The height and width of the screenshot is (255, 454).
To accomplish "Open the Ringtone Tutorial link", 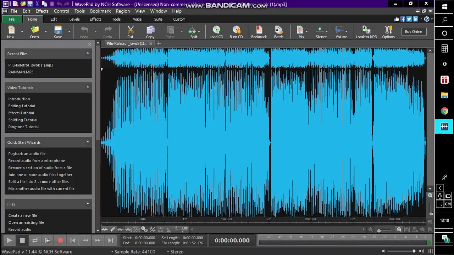I will [23, 127].
